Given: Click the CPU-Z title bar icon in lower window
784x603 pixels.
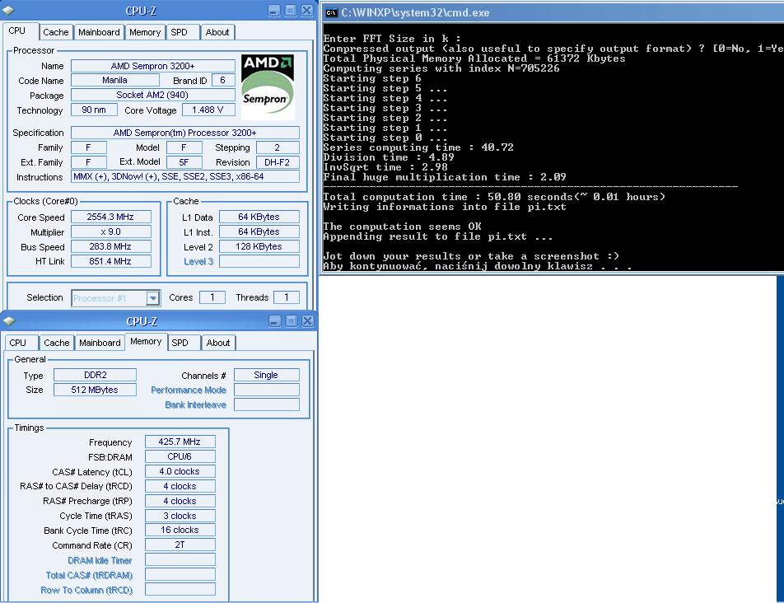Looking at the screenshot, I should click(9, 320).
